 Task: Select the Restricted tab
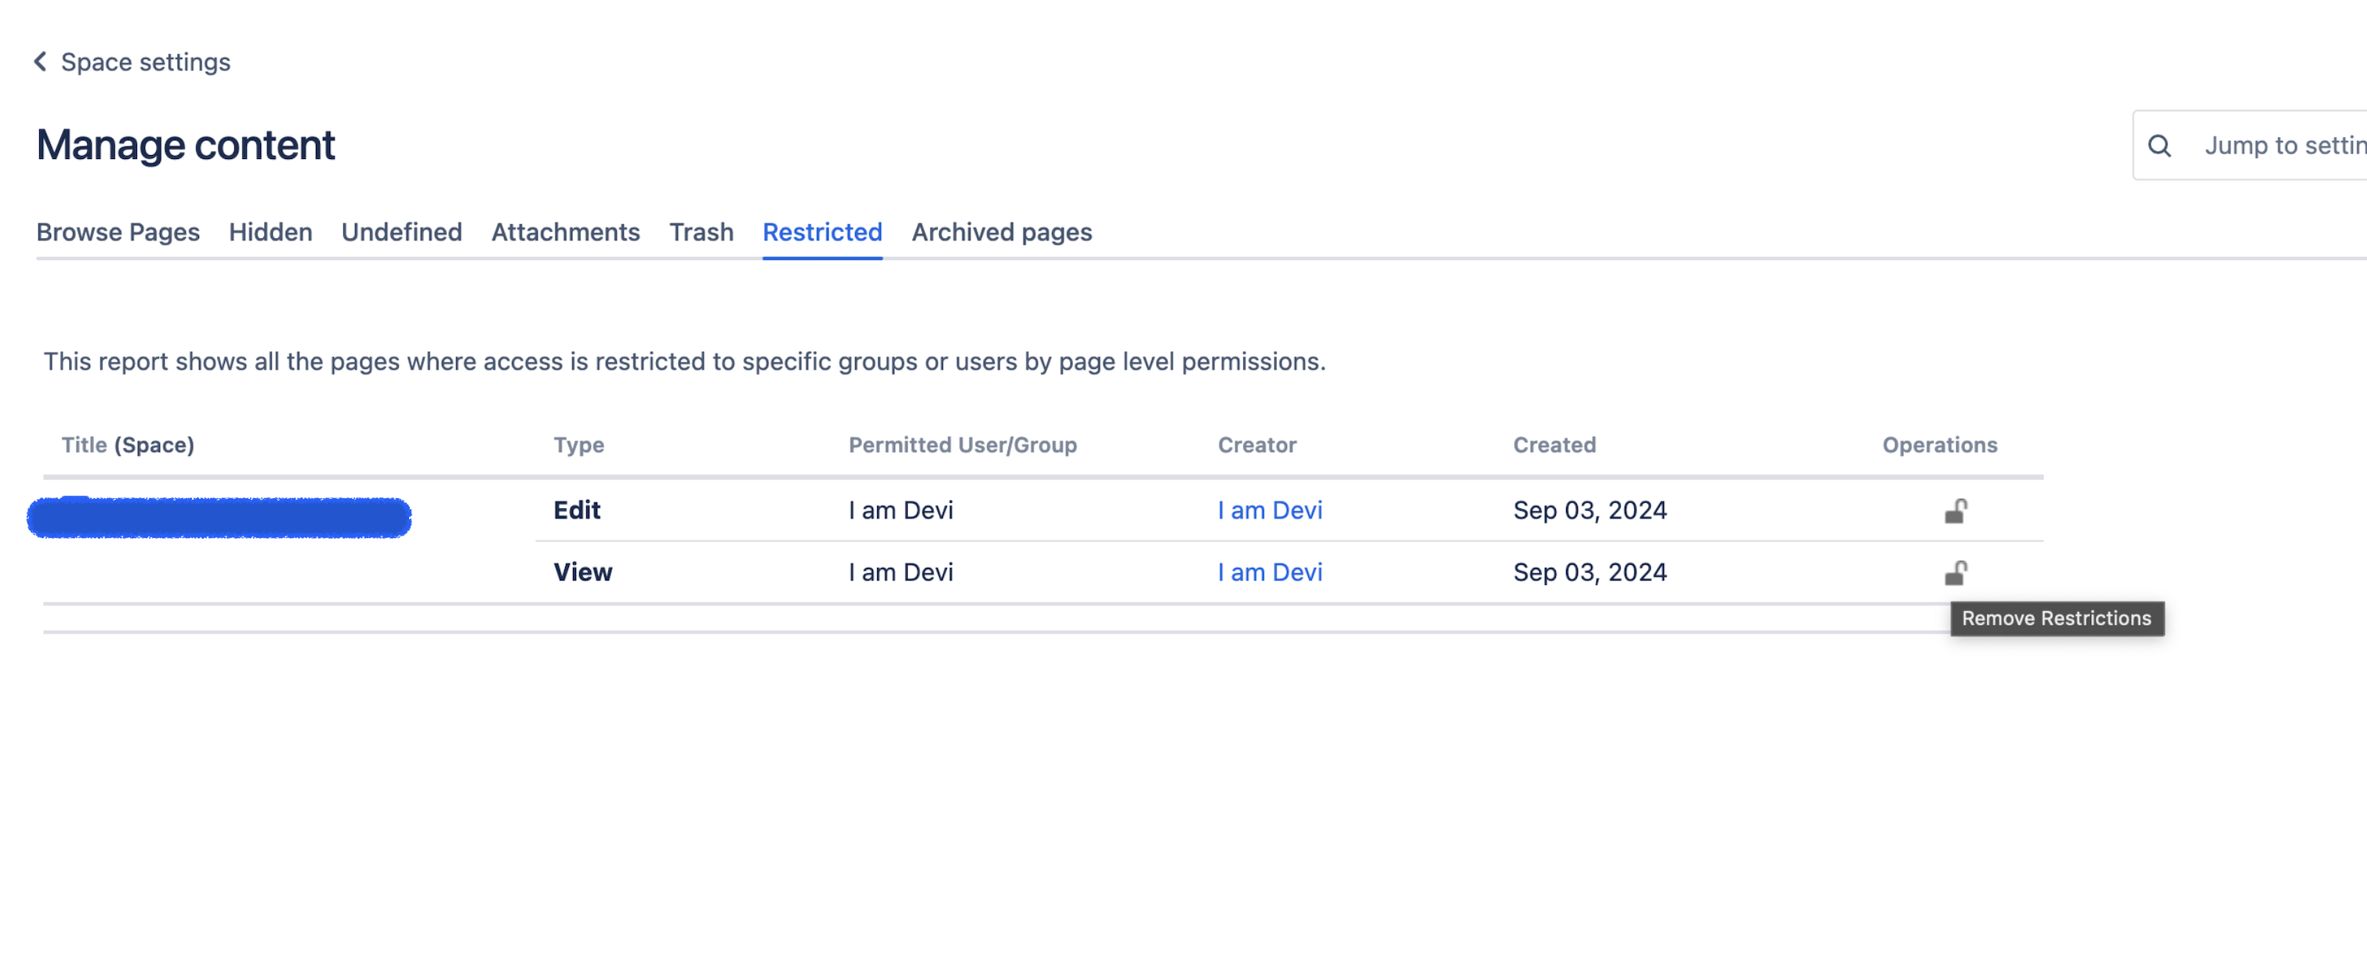tap(821, 231)
